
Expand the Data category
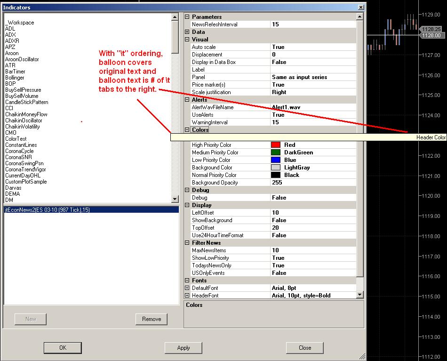tap(187, 32)
